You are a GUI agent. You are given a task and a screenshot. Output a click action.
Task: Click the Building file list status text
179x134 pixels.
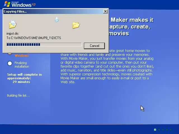point(18,95)
